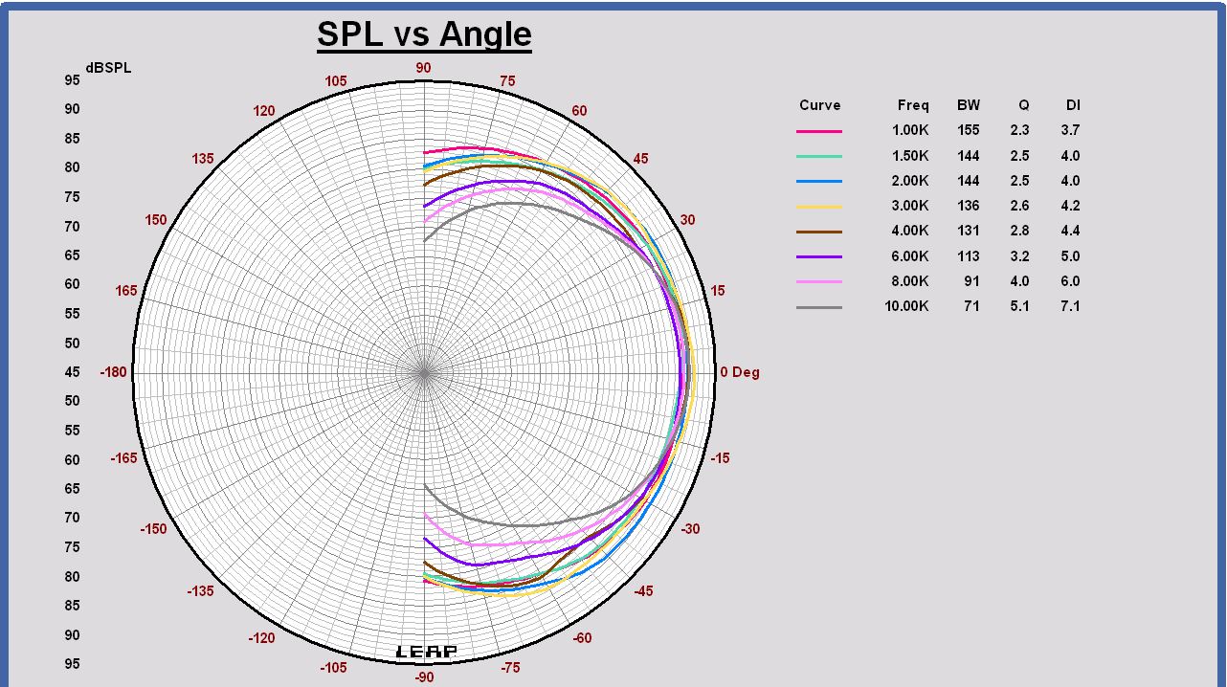Click the '-30' angle label

[x=690, y=529]
